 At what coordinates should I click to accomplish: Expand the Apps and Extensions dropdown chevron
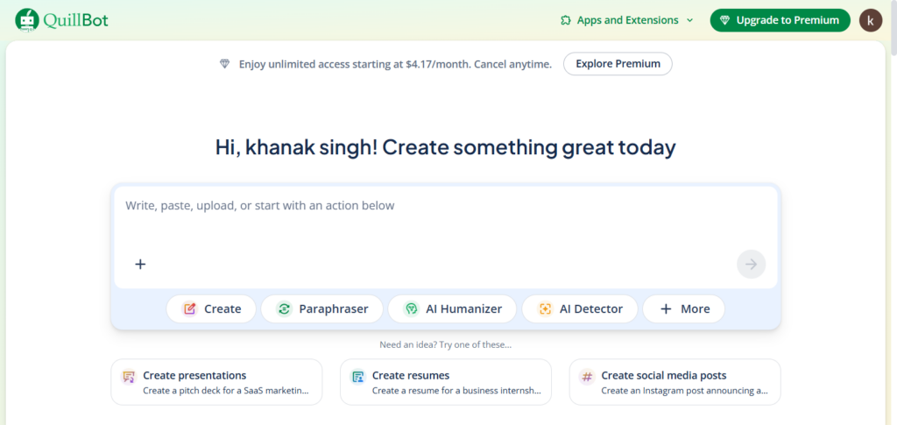689,20
